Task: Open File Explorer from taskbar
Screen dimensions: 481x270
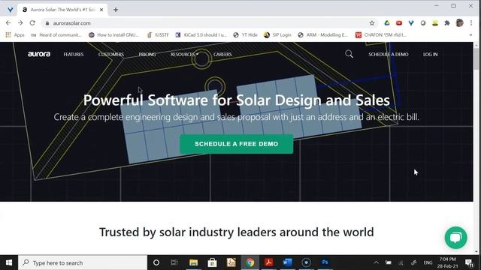Action: [x=193, y=262]
